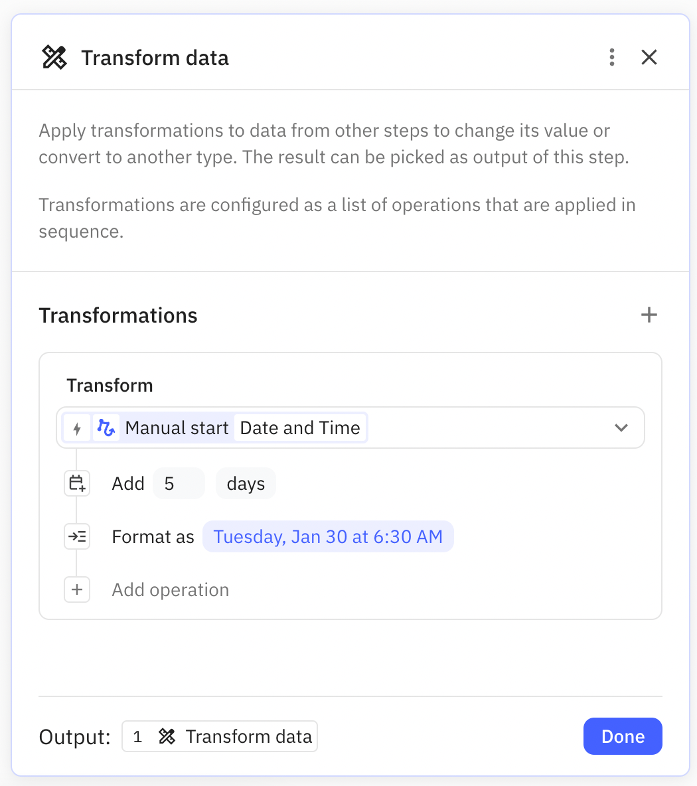
Task: Click the Transform data icon inside the Output chip
Action: point(167,736)
